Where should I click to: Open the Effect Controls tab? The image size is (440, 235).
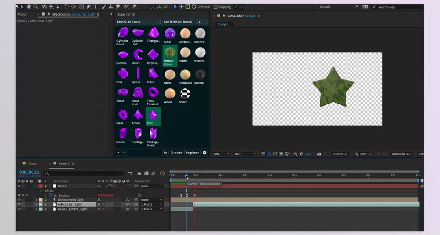coord(73,14)
